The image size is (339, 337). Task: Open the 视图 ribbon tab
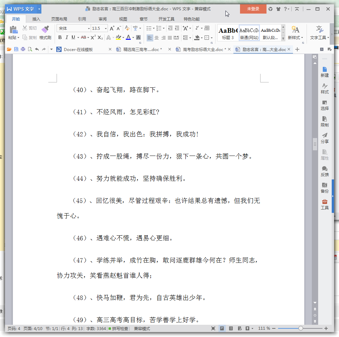(x=123, y=19)
